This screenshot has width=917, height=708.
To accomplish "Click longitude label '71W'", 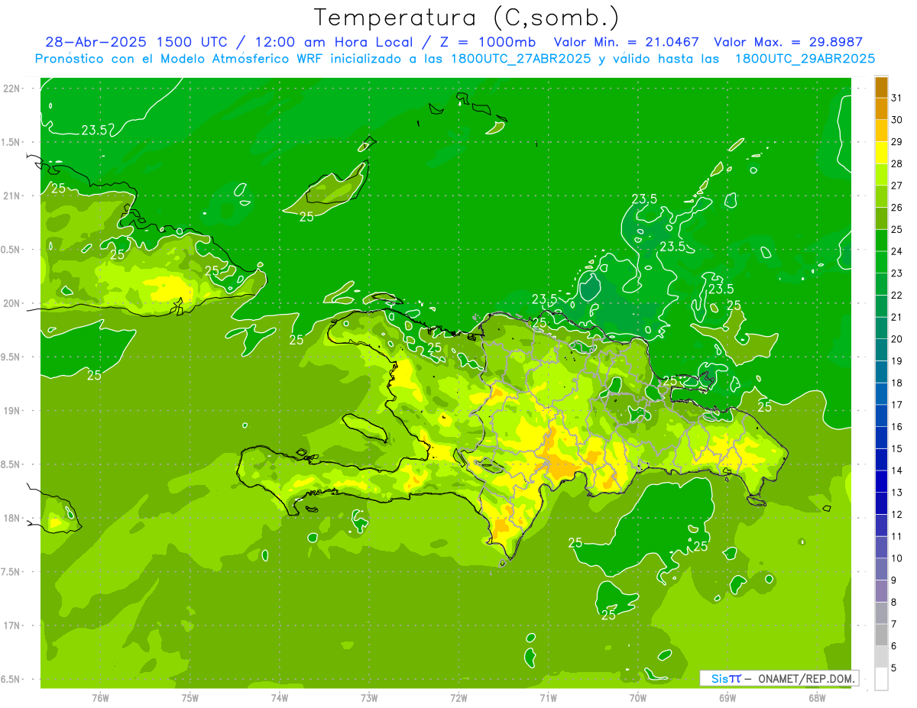I will point(548,698).
